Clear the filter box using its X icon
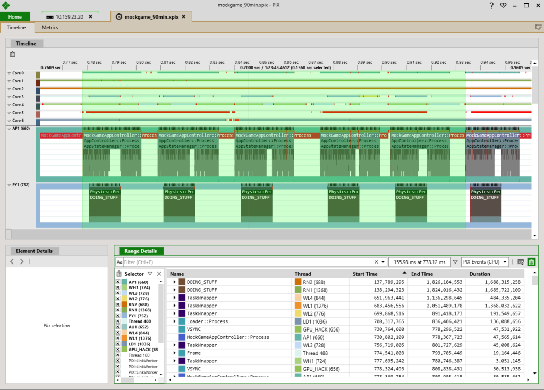544x390 pixels. [x=376, y=262]
